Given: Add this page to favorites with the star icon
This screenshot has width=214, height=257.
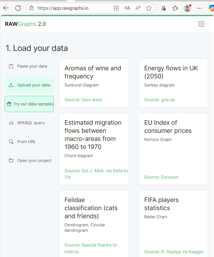Looking at the screenshot, I should [149, 8].
